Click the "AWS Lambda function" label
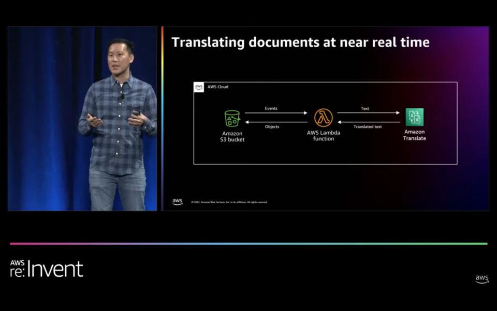 [324, 136]
